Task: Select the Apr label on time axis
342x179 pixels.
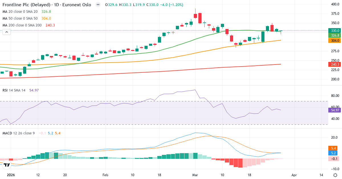Action: [x=294, y=175]
